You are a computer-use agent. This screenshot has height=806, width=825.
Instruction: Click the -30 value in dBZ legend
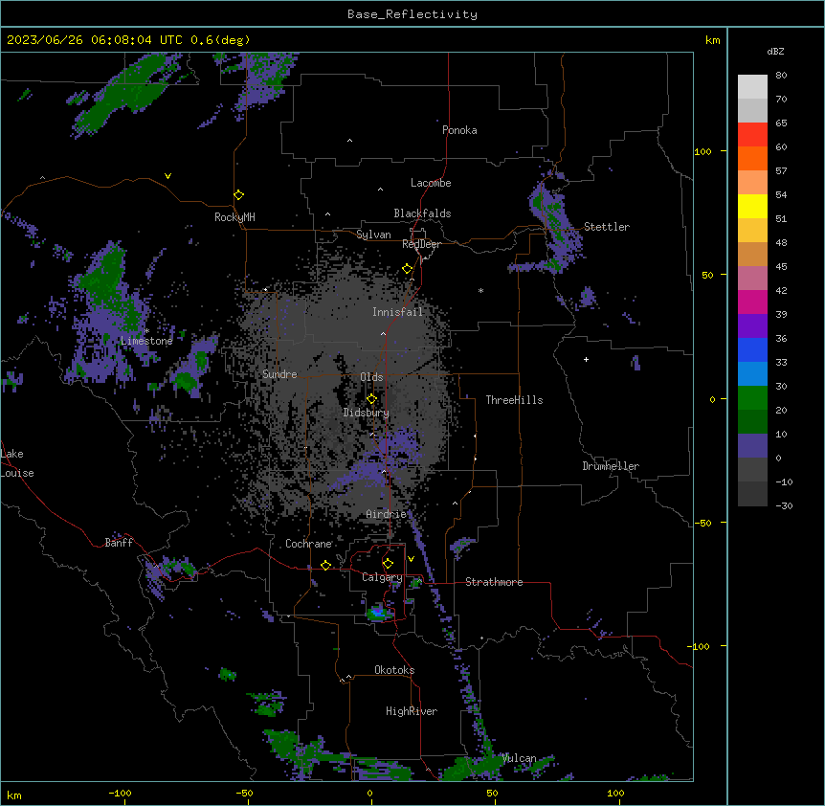(x=784, y=505)
